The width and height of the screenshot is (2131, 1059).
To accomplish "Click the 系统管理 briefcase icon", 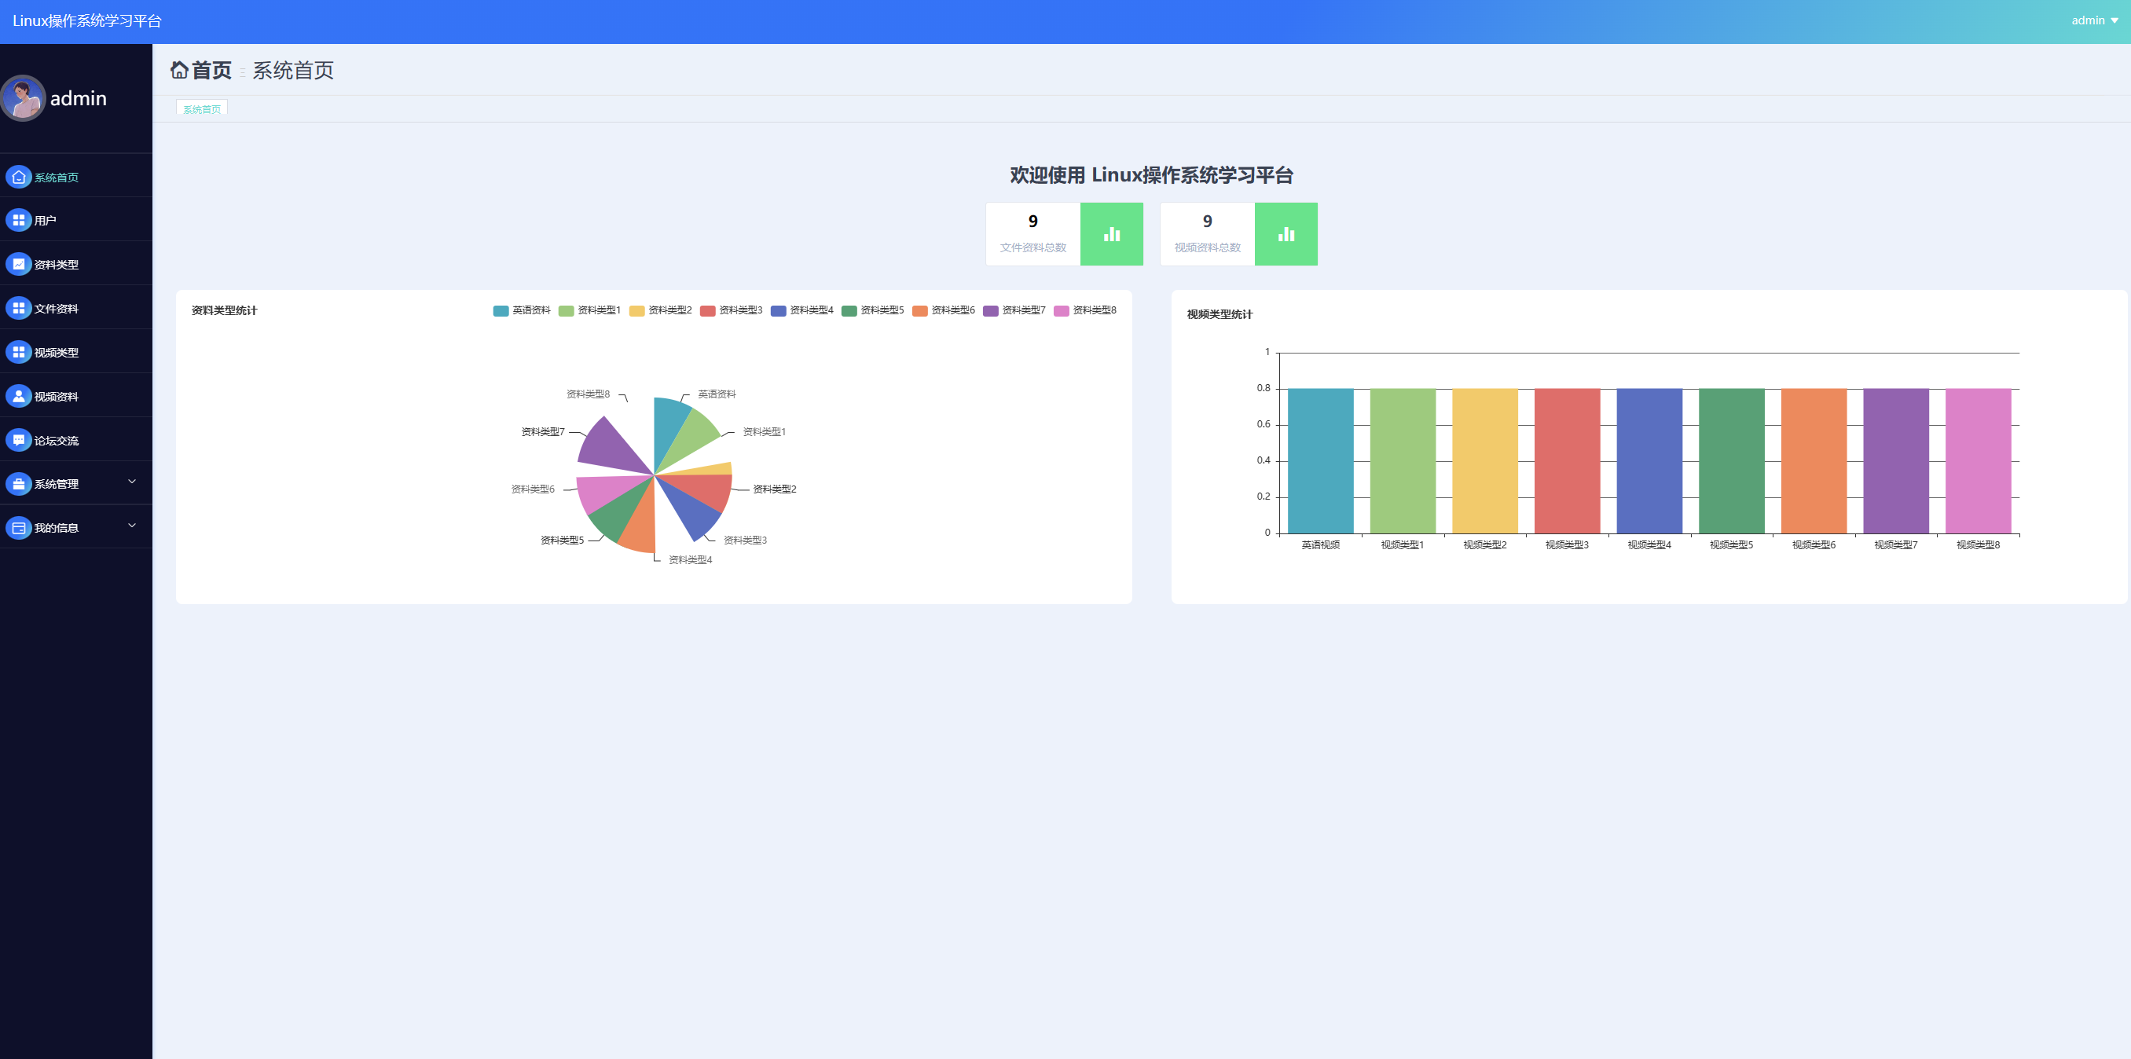I will (18, 484).
